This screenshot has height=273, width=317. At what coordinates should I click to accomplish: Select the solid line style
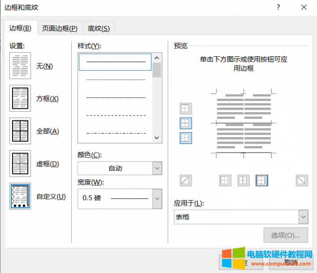pos(115,62)
